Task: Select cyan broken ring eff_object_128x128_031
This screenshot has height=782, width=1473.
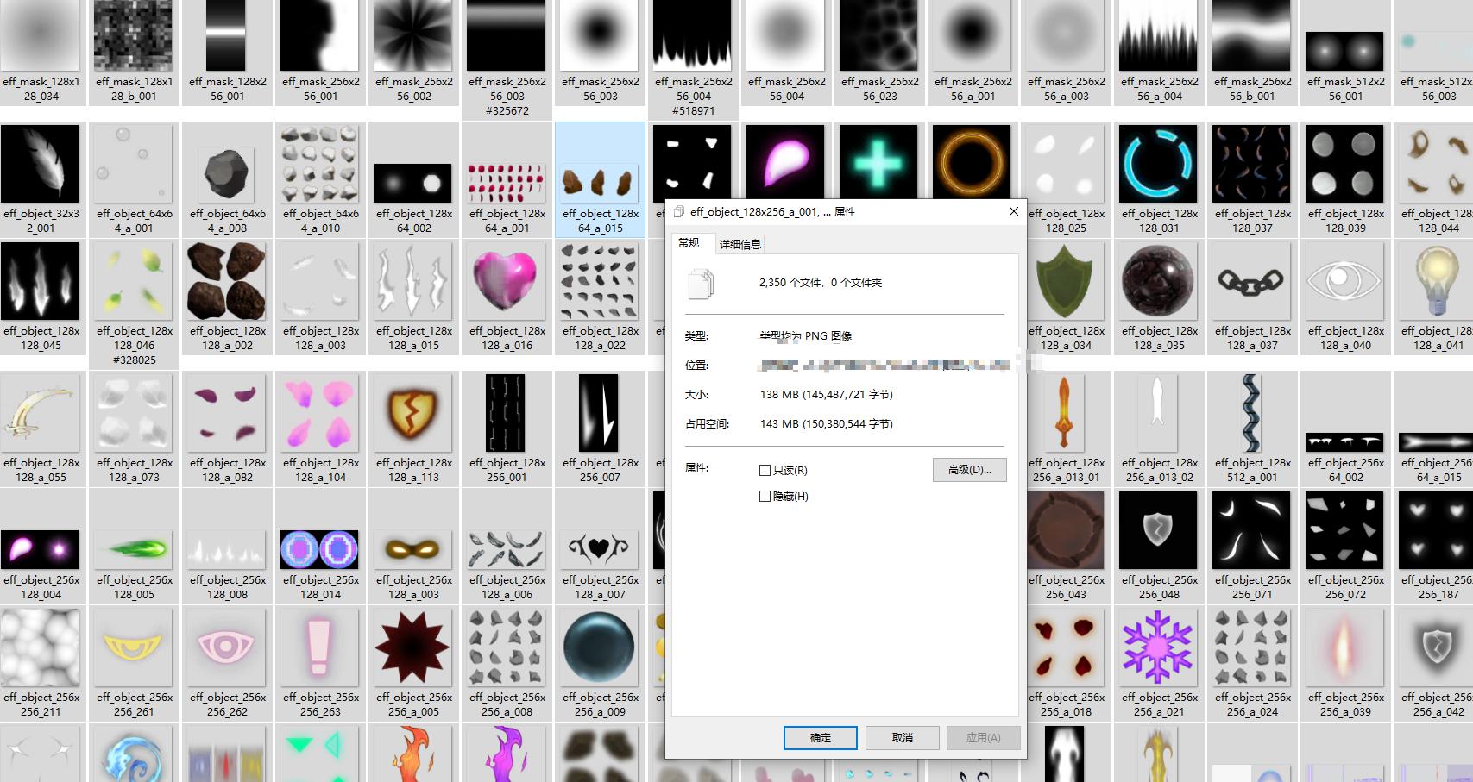Action: pos(1158,164)
